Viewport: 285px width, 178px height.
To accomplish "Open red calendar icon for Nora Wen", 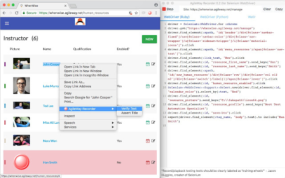I will (148, 141).
